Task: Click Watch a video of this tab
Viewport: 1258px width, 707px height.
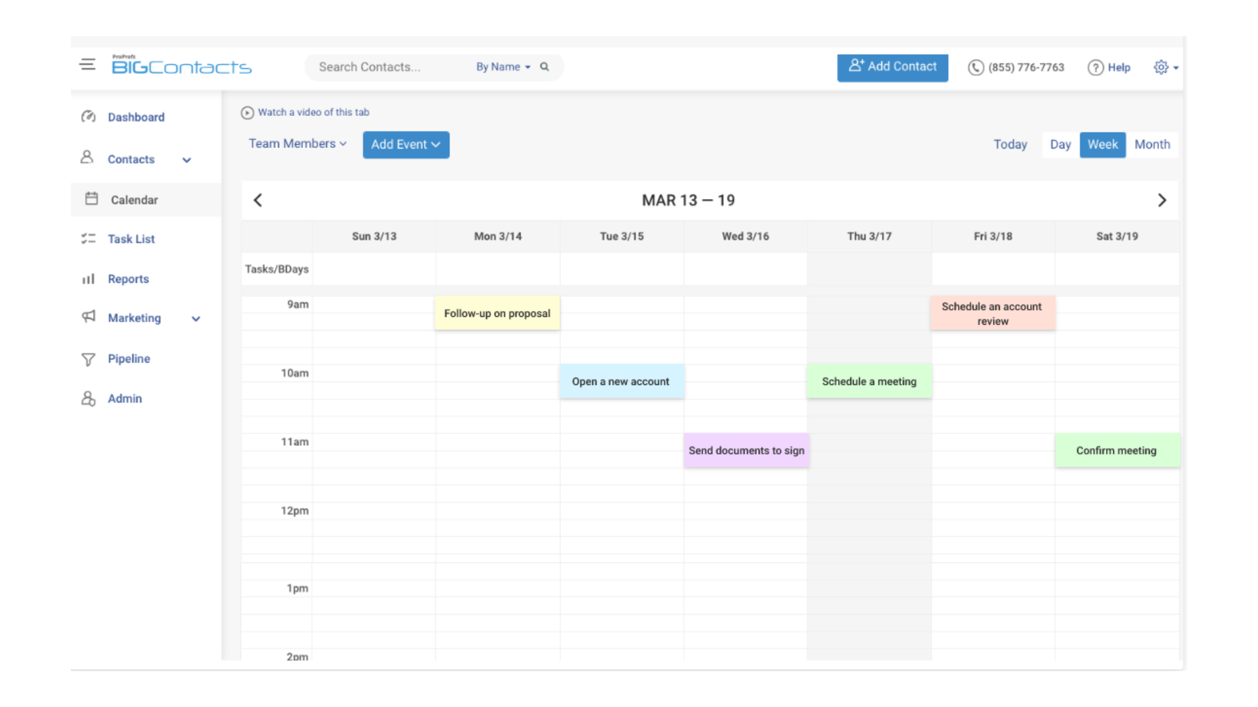Action: (313, 113)
